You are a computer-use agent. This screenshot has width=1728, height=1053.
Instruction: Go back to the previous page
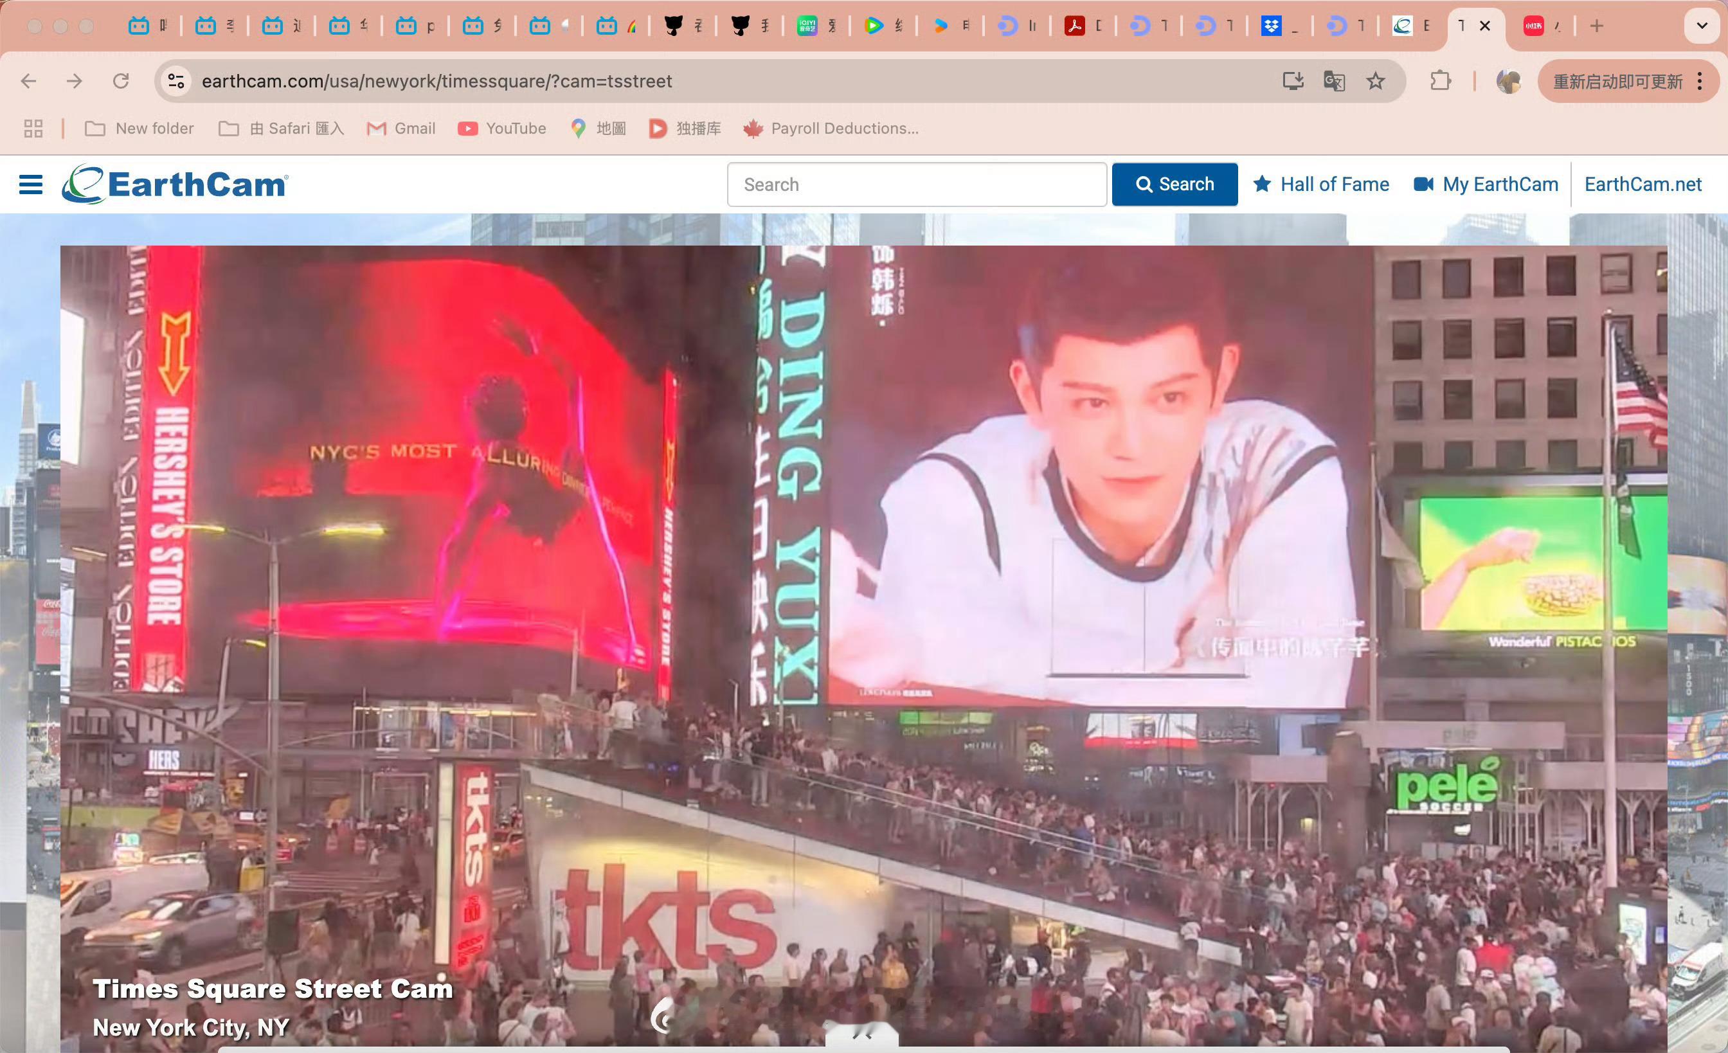point(29,82)
